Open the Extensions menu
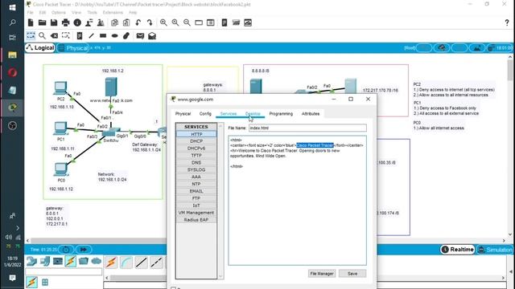515x289 pixels. [x=113, y=13]
